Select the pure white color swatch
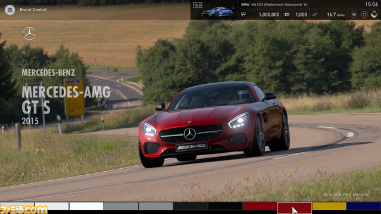 [x=86, y=206]
